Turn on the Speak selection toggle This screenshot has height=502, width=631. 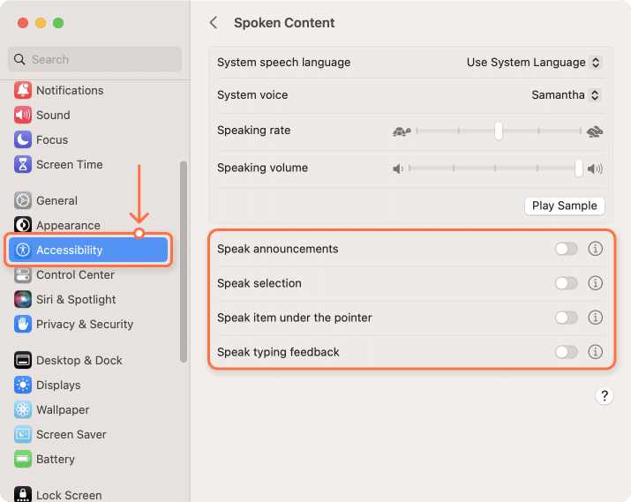(x=567, y=283)
